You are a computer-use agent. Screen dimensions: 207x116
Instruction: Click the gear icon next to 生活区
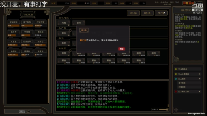tap(70, 51)
